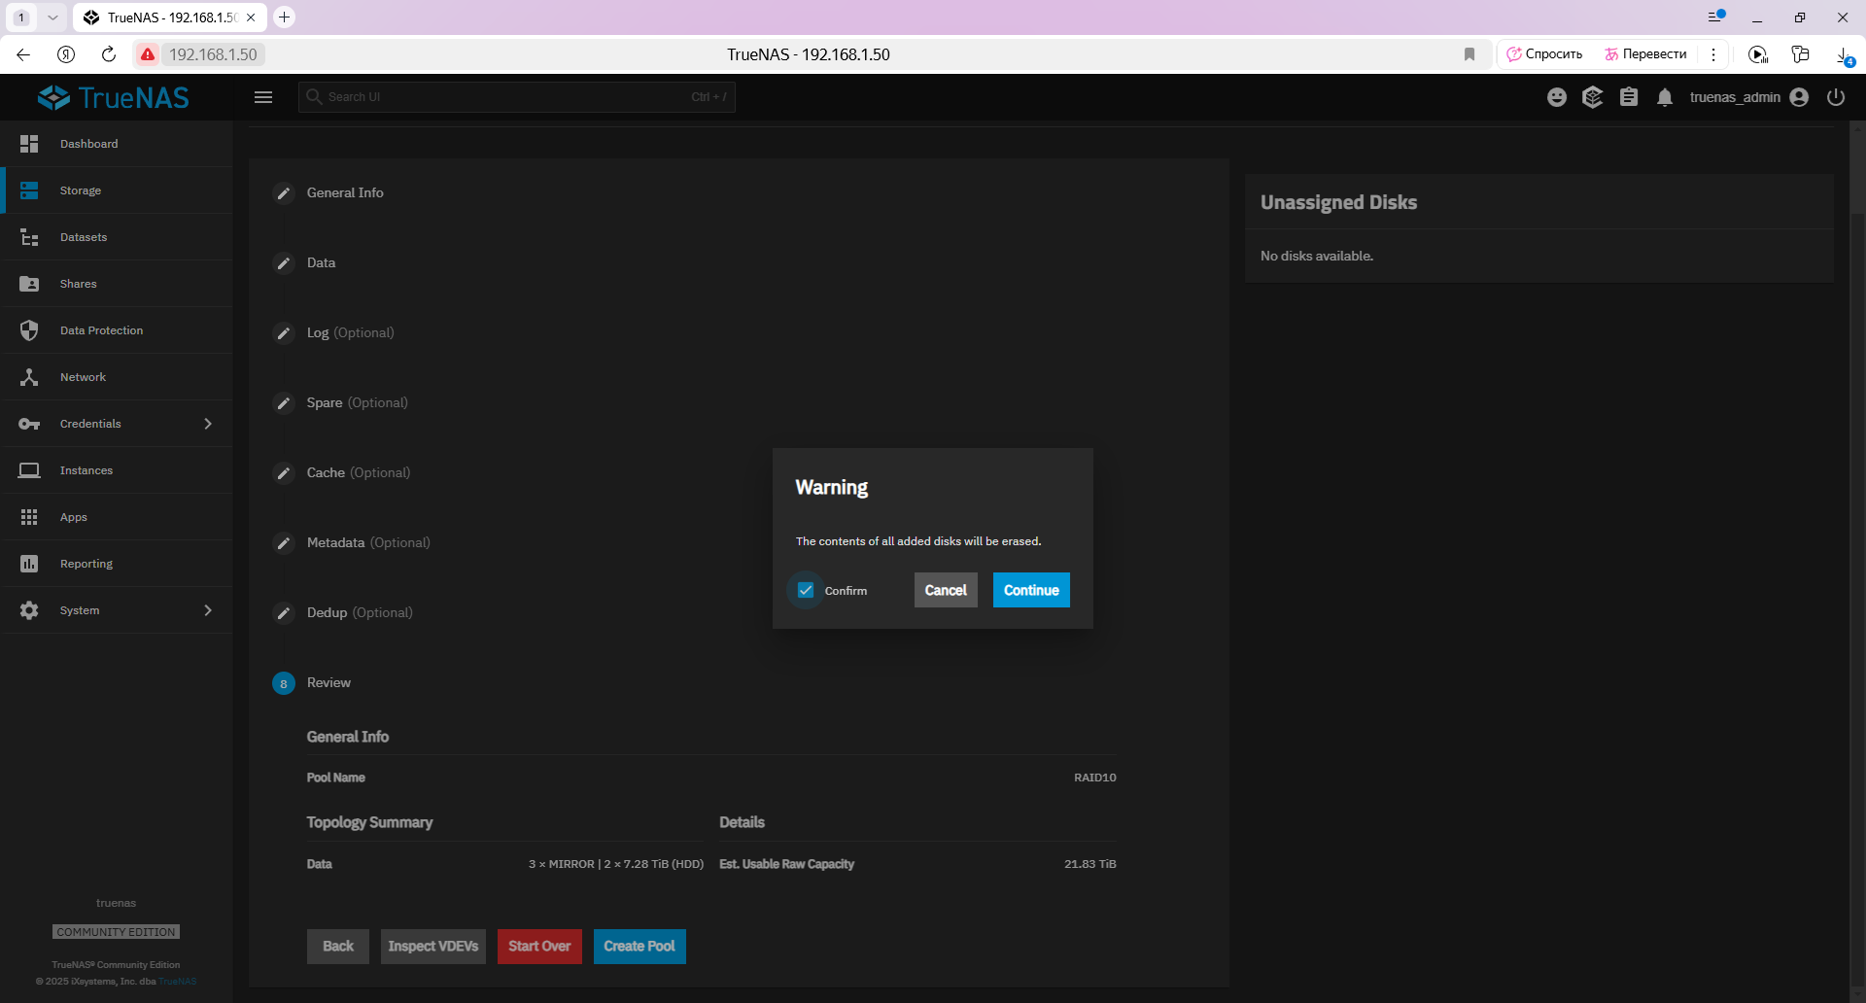Click the Inspect VDEVs button
The height and width of the screenshot is (1003, 1866).
pyautogui.click(x=433, y=947)
